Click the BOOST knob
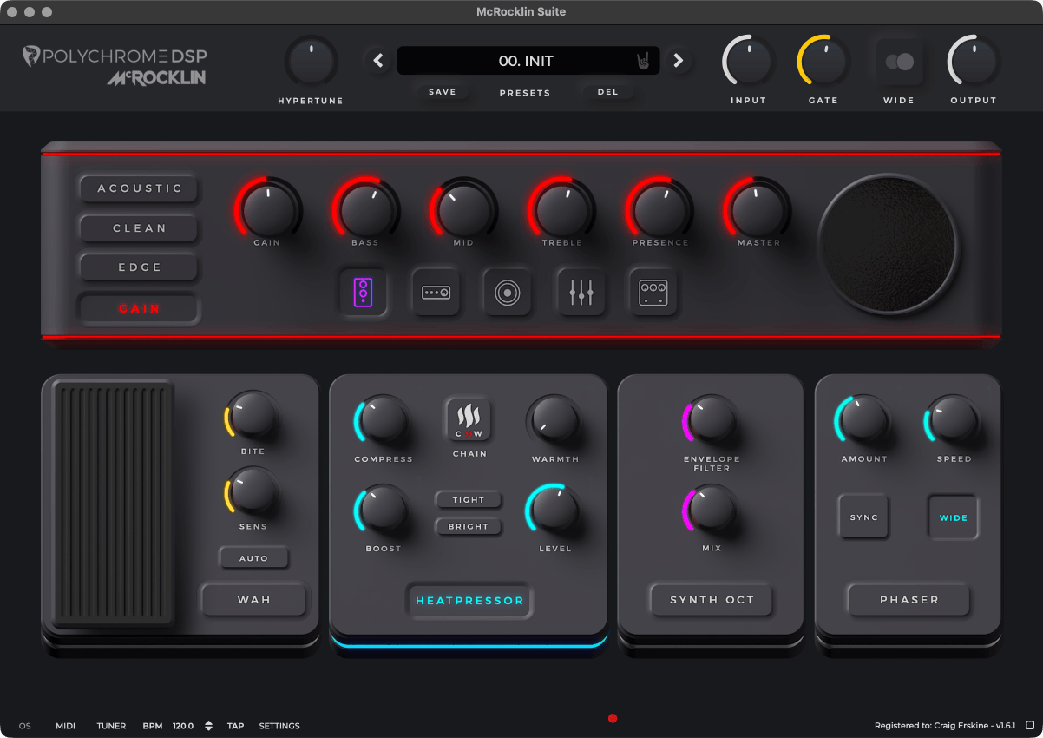1043x738 pixels. click(383, 511)
